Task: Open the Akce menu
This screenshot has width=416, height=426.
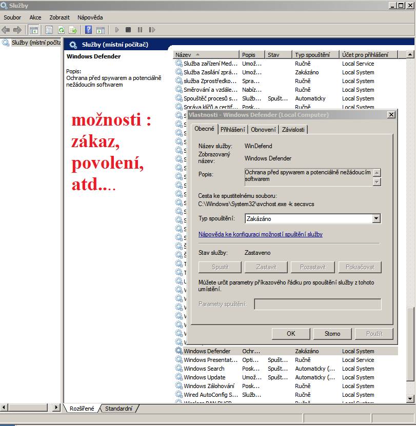Action: click(x=35, y=17)
